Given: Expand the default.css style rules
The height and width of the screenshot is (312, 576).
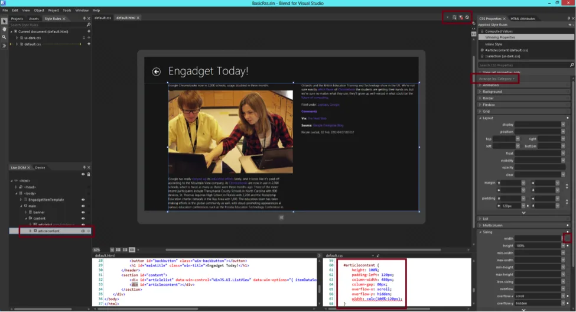Looking at the screenshot, I should 17,44.
